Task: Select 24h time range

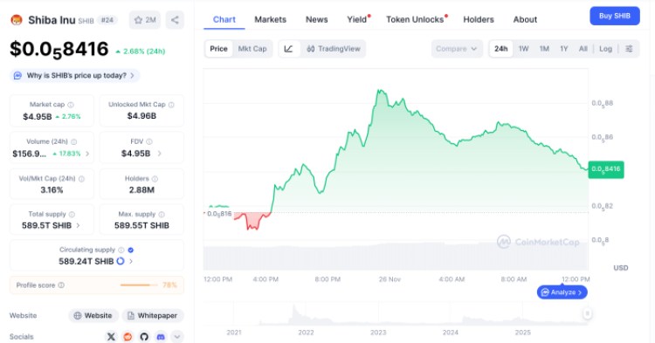Action: click(x=501, y=49)
